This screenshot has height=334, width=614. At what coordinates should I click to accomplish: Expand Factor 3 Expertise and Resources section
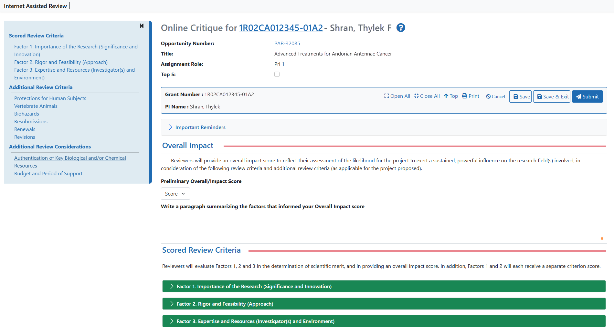[x=255, y=321]
